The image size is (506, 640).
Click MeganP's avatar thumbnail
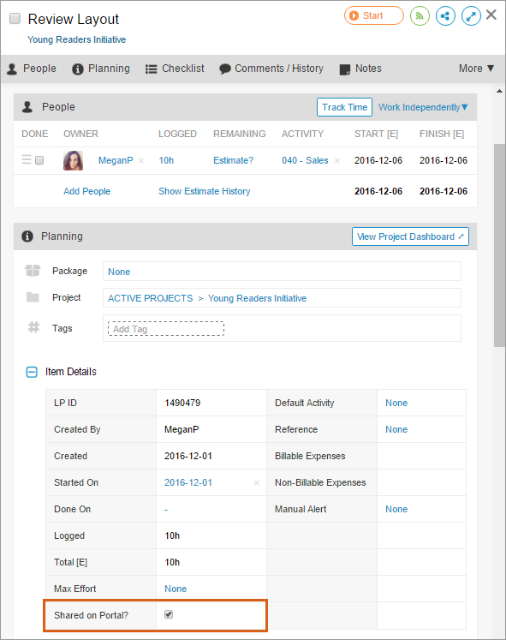[x=73, y=160]
